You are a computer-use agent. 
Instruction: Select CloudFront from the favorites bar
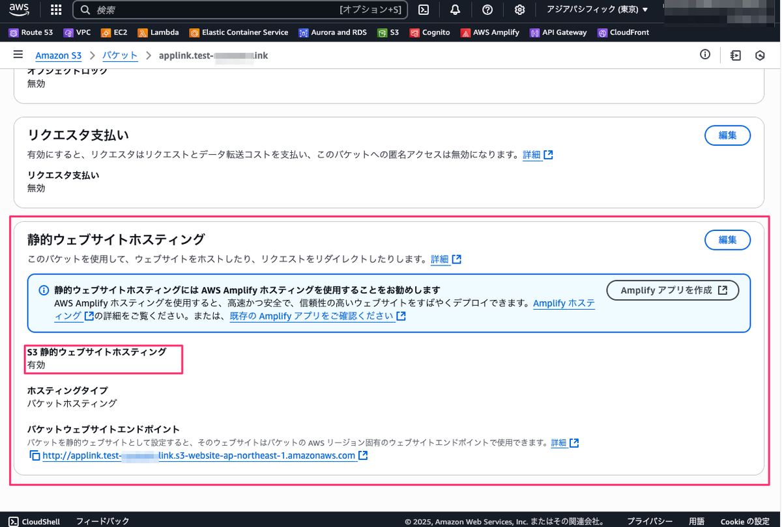pyautogui.click(x=623, y=32)
